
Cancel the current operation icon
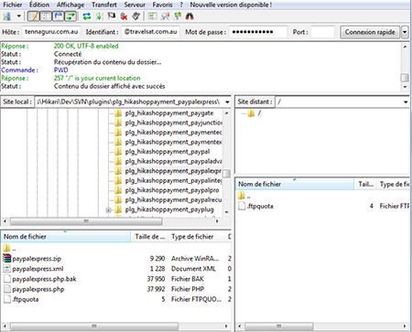coord(112,16)
